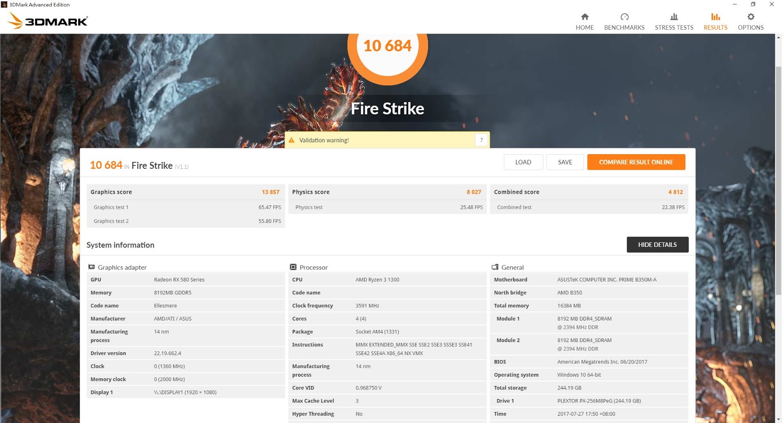
Task: Click COMPARE RESULT ONLINE button
Action: [x=636, y=162]
